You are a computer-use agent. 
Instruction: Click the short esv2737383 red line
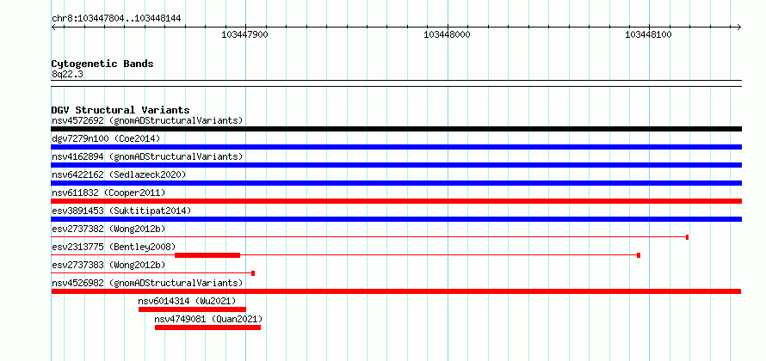(151, 273)
